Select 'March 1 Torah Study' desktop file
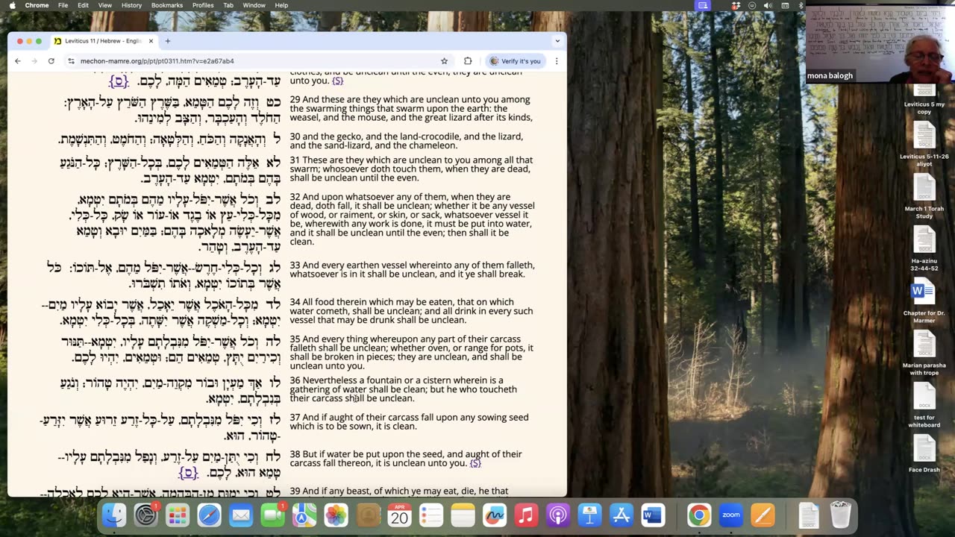This screenshot has height=537, width=955. click(x=924, y=195)
